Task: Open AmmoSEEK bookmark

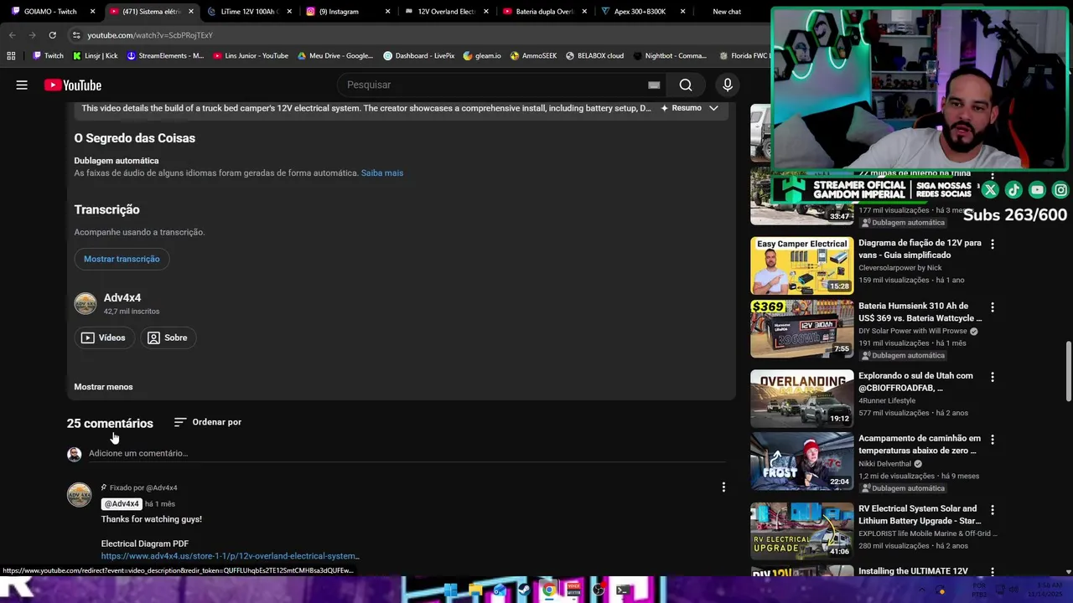Action: point(533,56)
